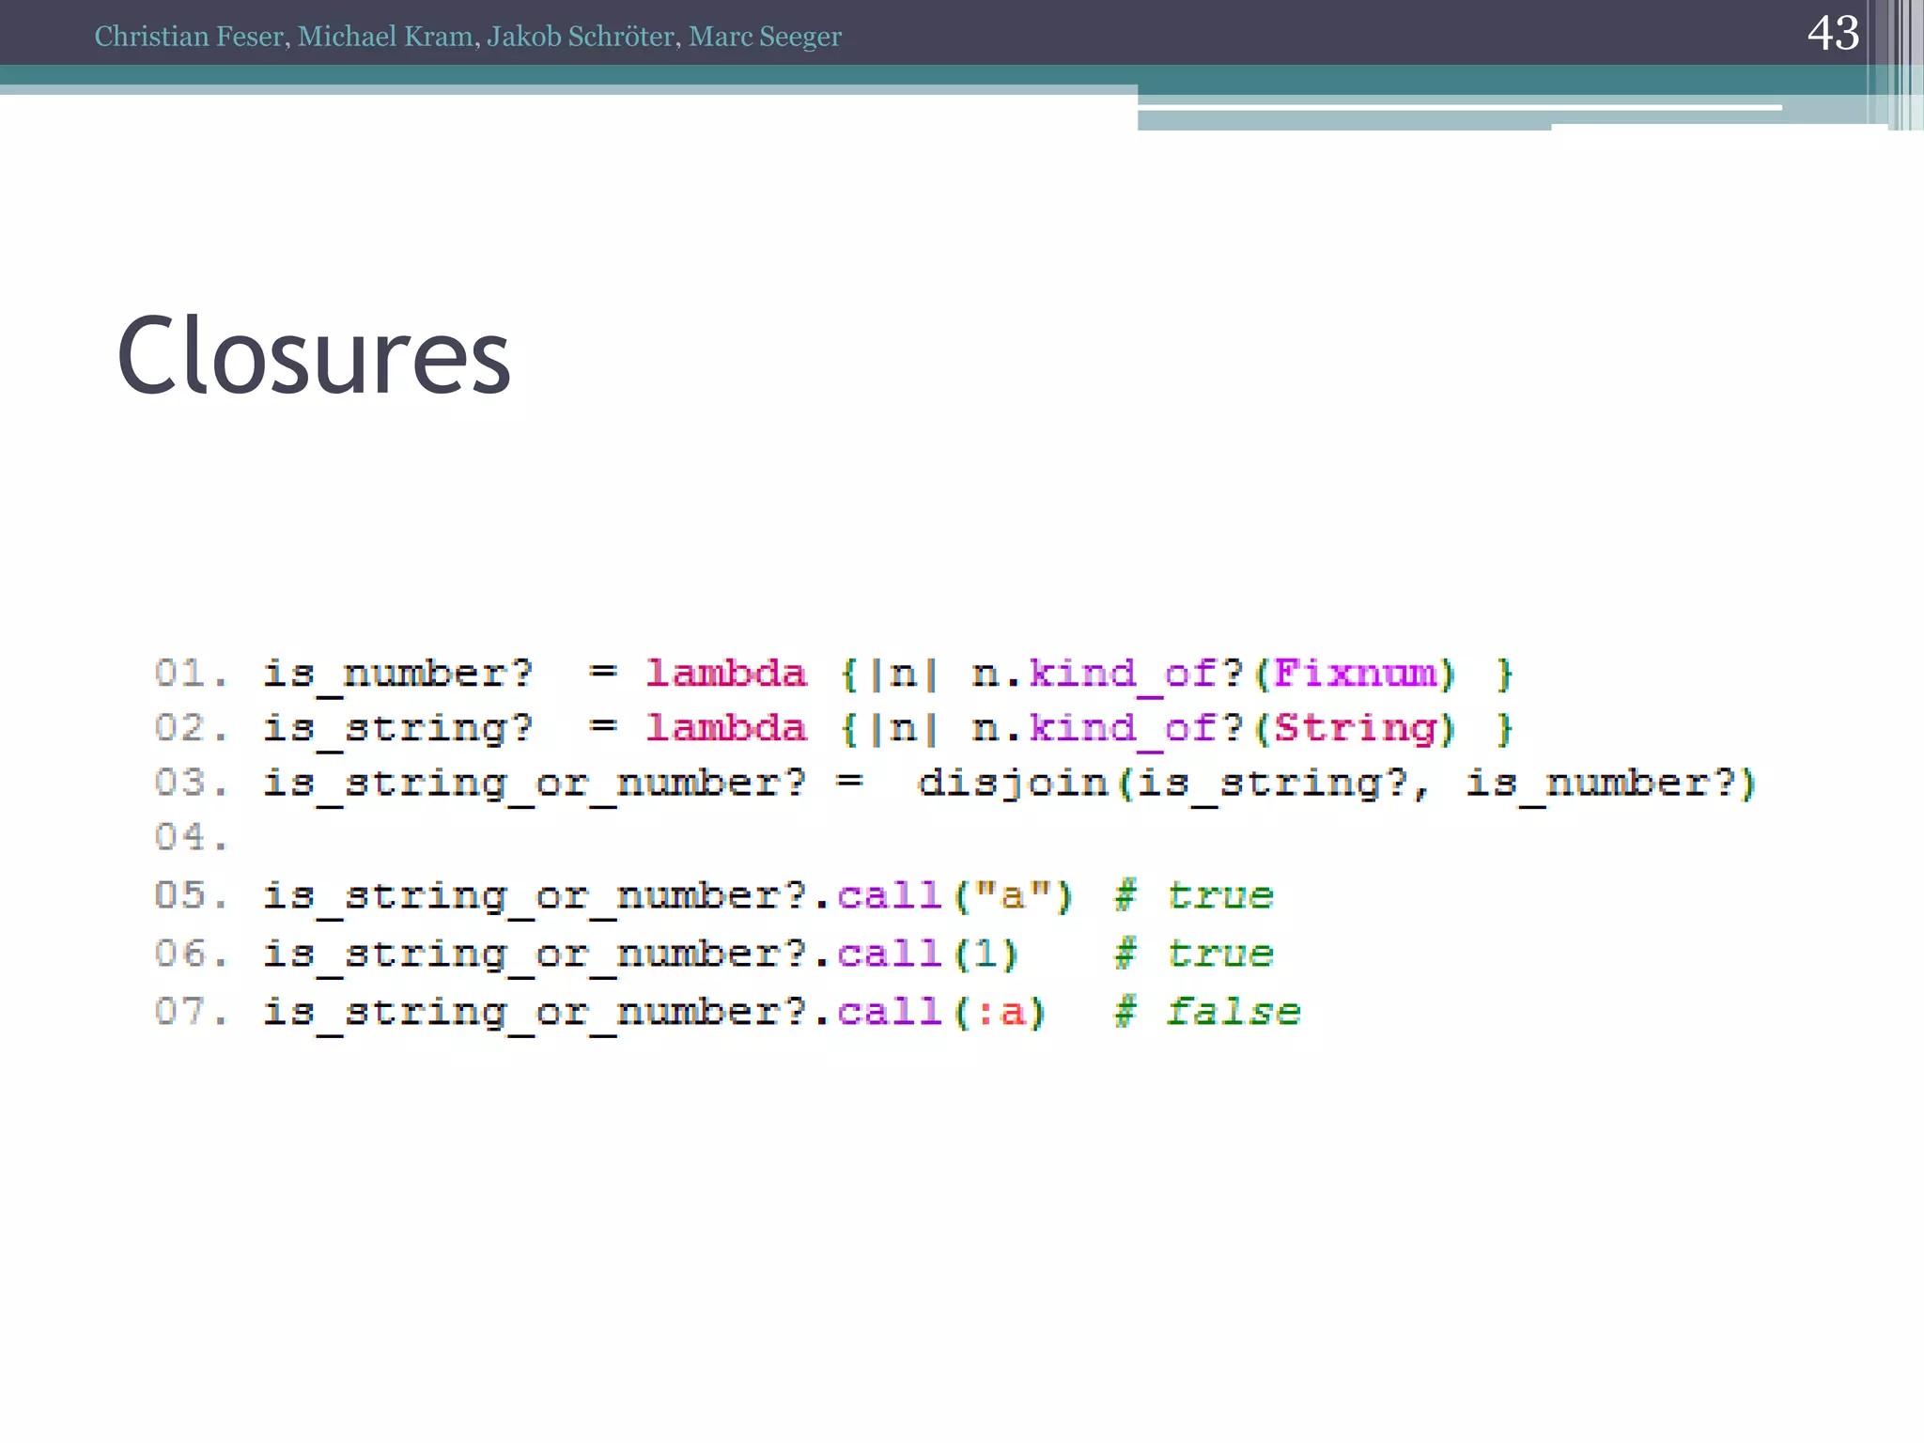Click code line 03 with disjoin call
This screenshot has width=1924, height=1443.
click(954, 784)
